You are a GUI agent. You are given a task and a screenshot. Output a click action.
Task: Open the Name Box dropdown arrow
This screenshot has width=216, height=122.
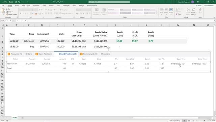(x=11, y=21)
